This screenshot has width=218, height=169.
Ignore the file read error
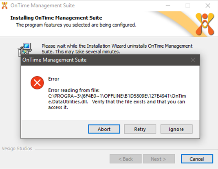point(176,129)
